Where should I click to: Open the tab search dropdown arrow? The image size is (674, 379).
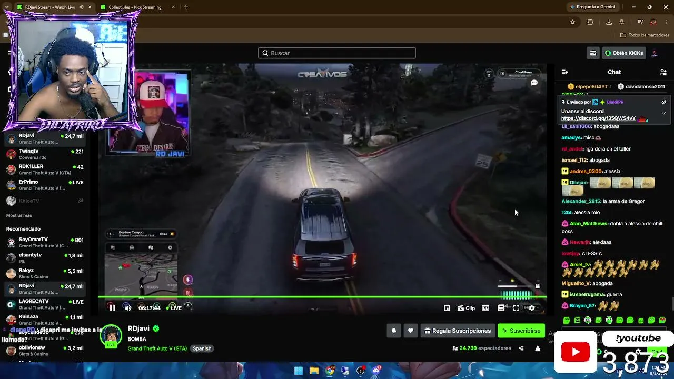(x=6, y=7)
